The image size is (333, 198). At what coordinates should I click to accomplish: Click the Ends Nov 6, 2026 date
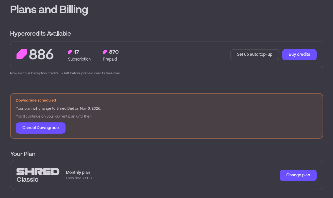(80, 178)
